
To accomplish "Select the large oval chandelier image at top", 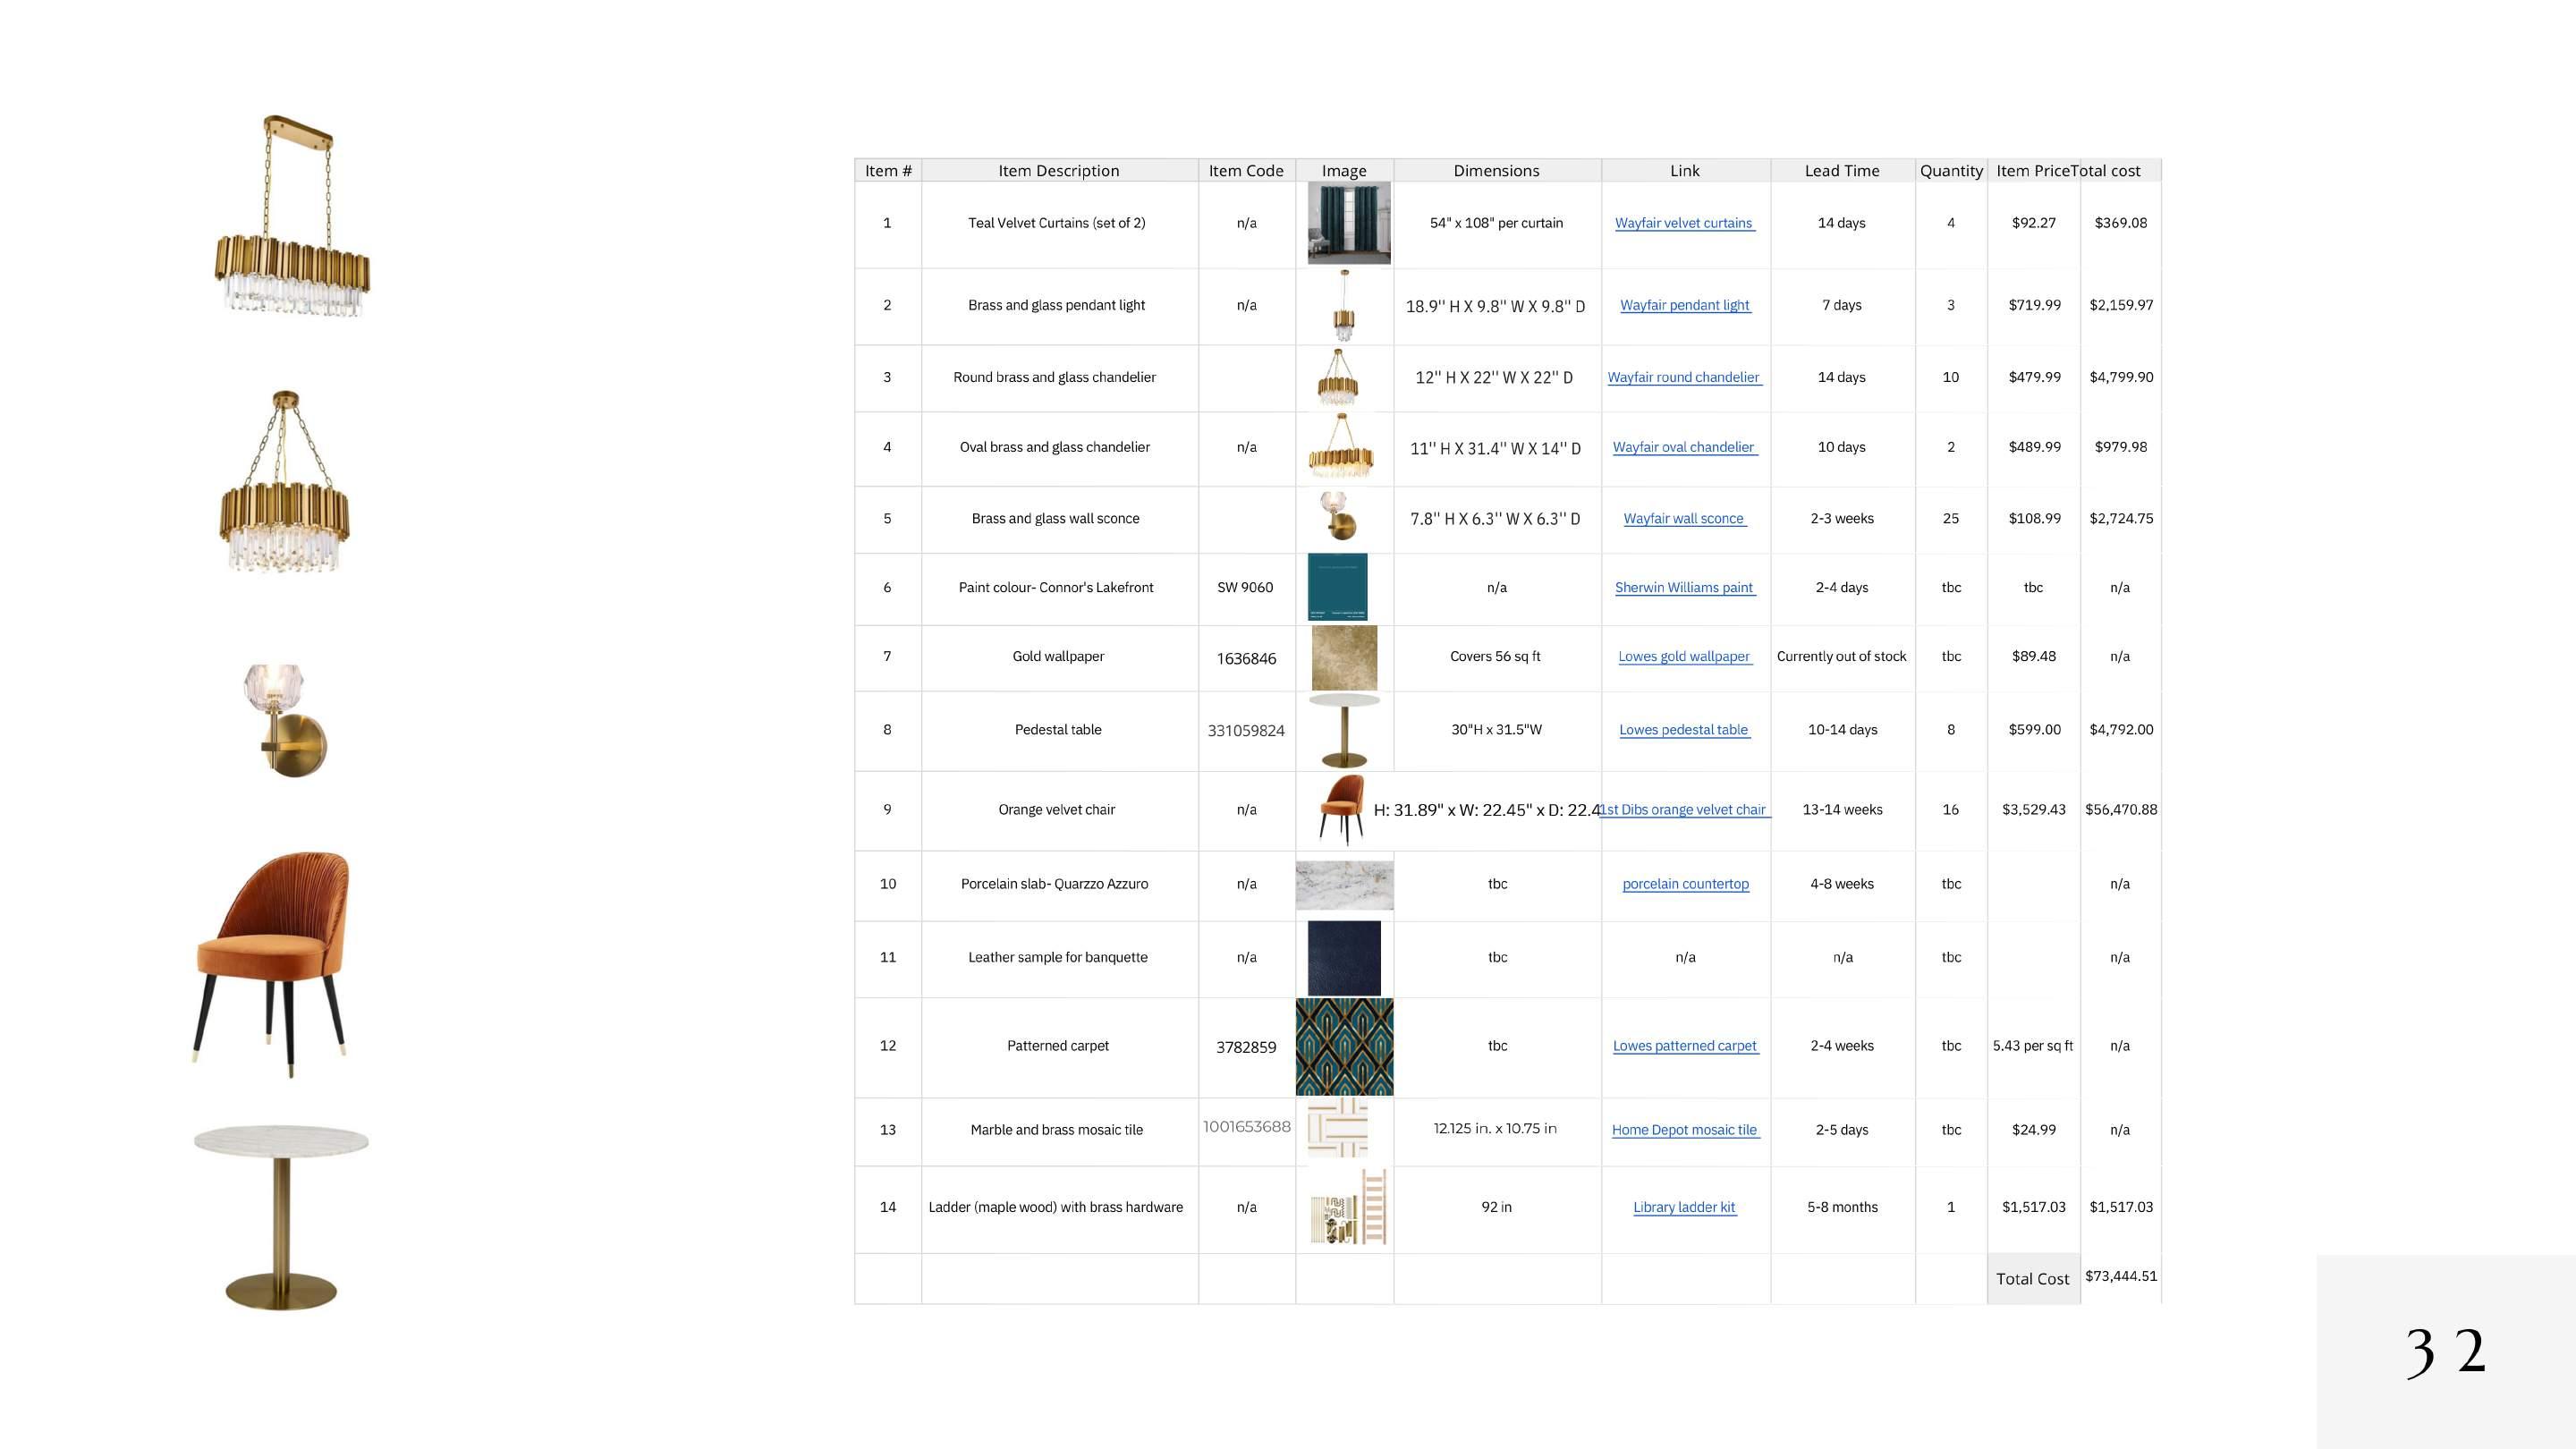I will [x=292, y=218].
